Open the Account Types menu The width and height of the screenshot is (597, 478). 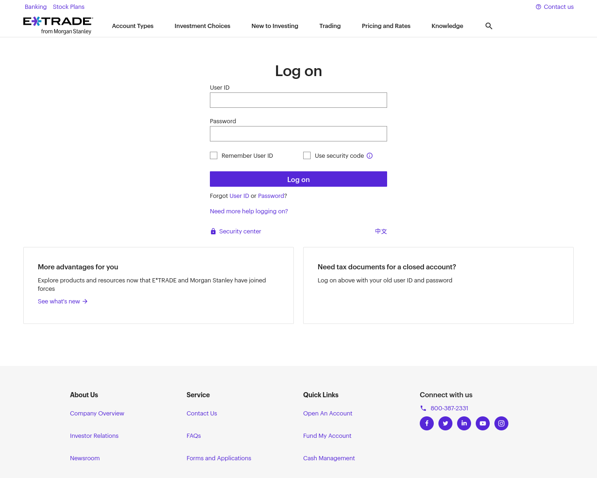tap(133, 26)
